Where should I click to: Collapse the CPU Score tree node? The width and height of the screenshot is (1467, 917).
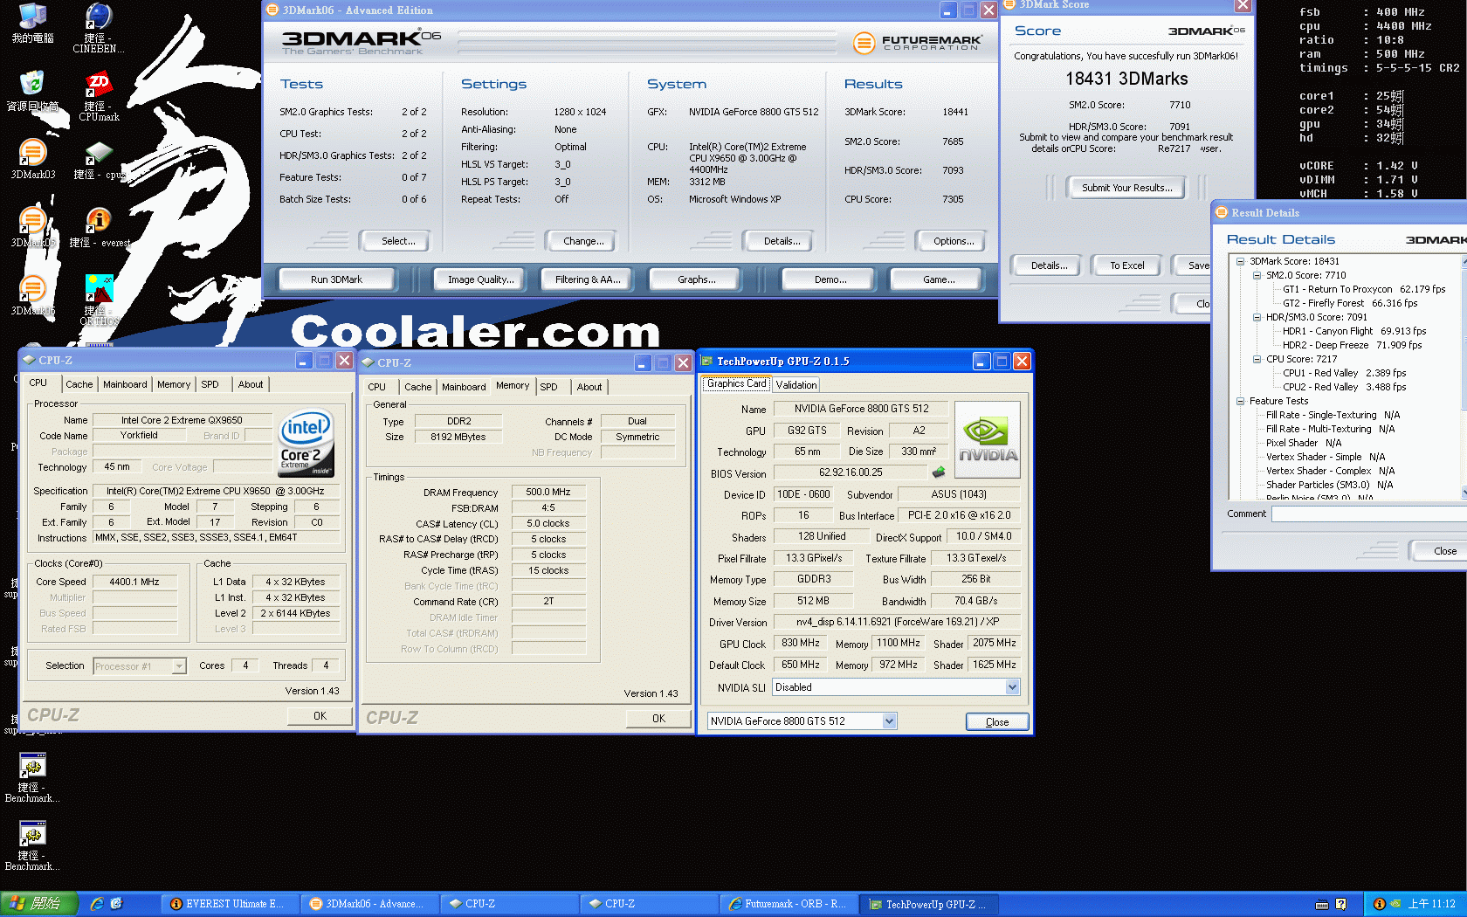[x=1257, y=359]
